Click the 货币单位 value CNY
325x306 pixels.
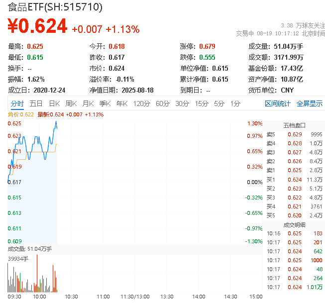coord(287,91)
